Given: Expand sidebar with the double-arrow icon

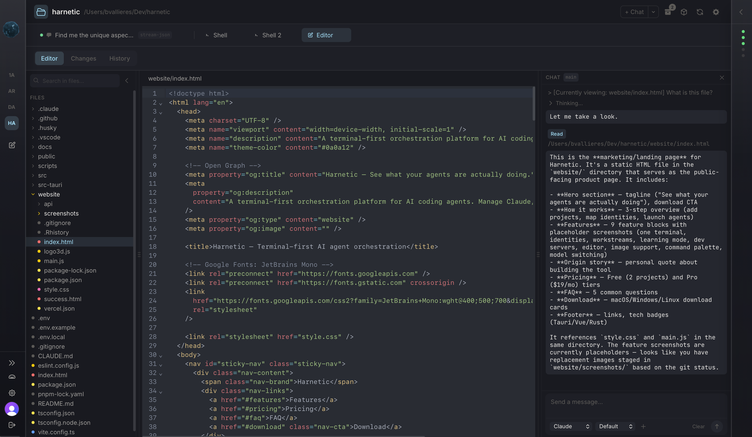Looking at the screenshot, I should (12, 363).
